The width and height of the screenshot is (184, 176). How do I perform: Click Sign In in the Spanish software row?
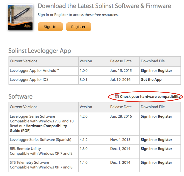[x=146, y=140]
